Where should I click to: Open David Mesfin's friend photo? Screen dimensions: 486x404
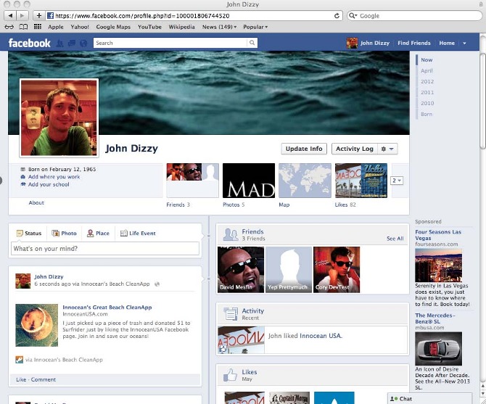[x=241, y=270]
